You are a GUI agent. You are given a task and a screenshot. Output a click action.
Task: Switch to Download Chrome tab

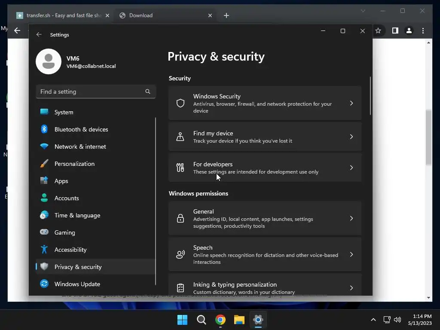coord(165,15)
